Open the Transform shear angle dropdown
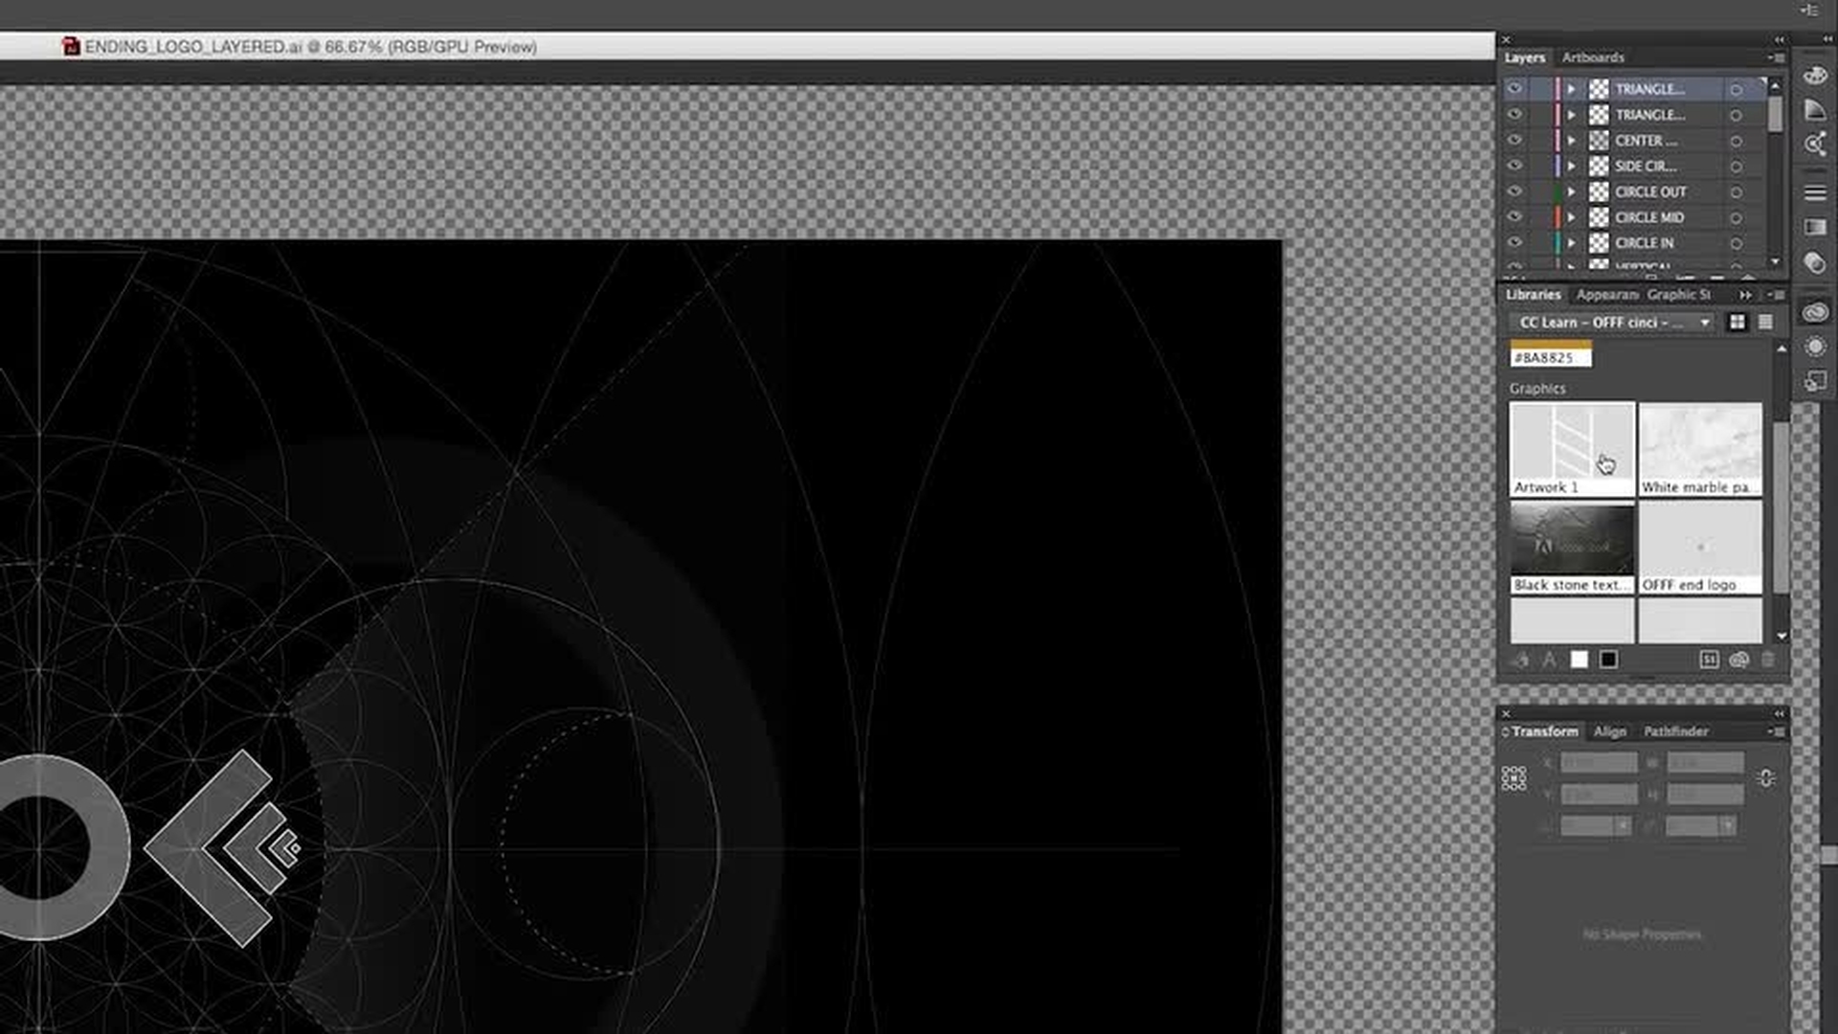Viewport: 1838px width, 1034px height. (x=1728, y=825)
